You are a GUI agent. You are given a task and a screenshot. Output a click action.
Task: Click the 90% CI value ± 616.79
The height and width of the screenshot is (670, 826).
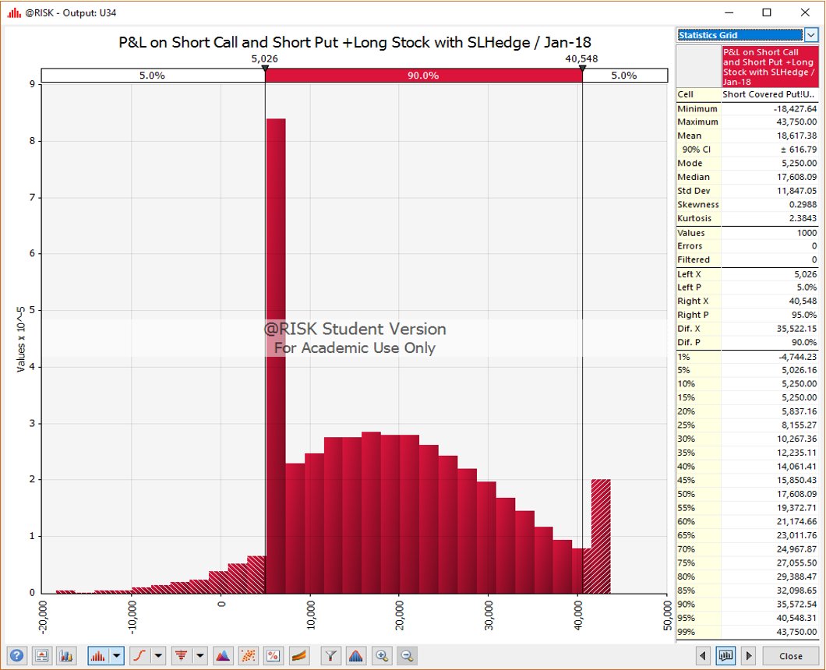[799, 150]
